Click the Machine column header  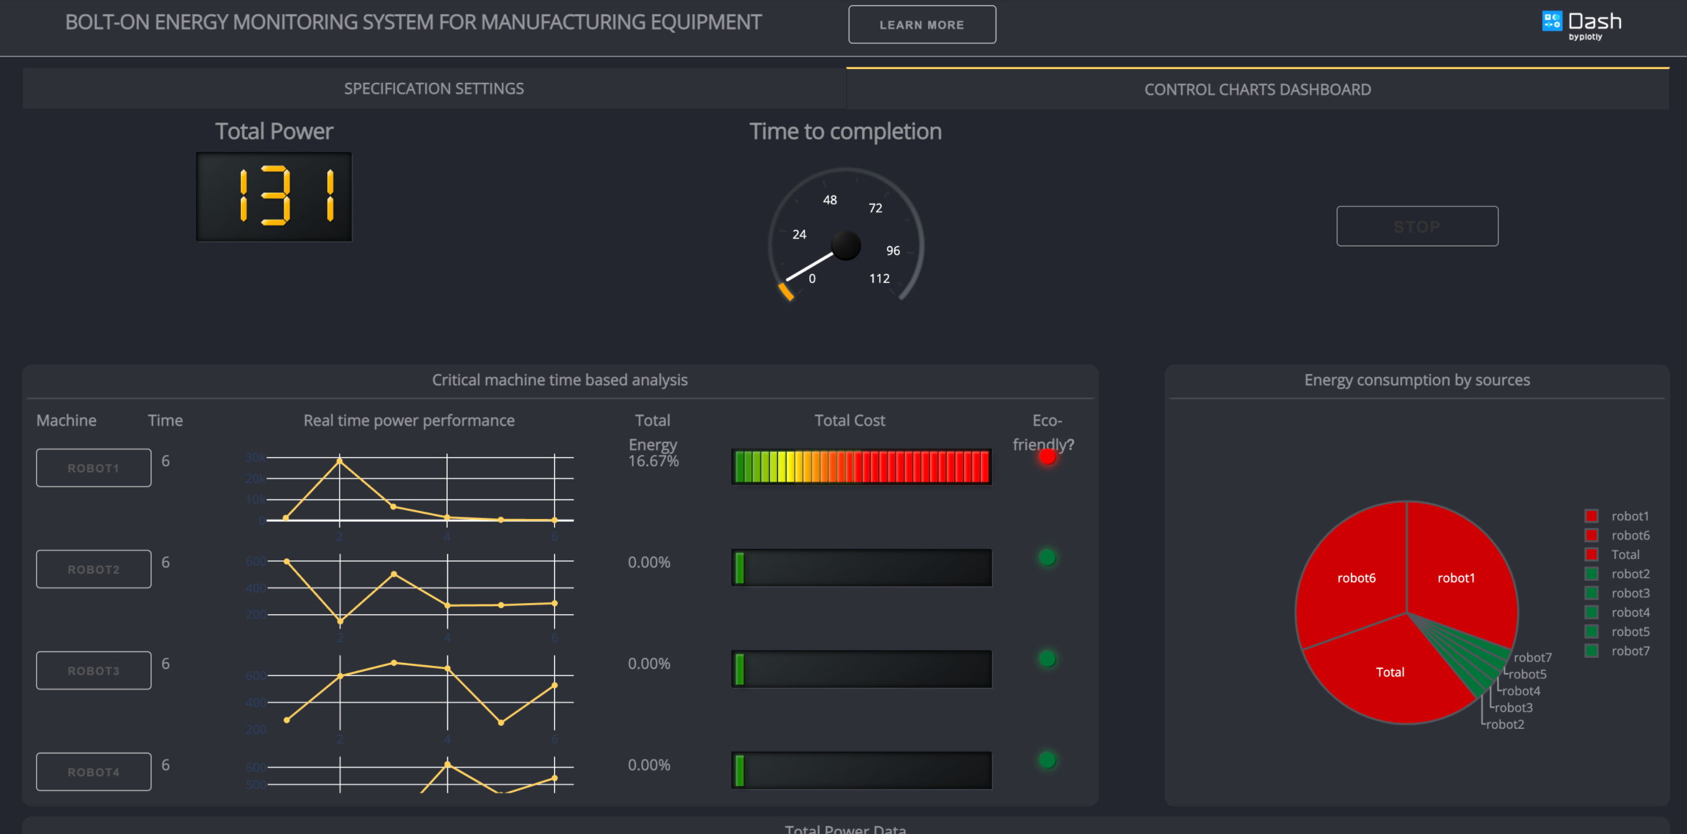click(66, 420)
